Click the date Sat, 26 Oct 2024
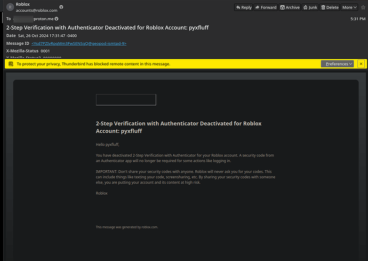The height and width of the screenshot is (261, 368). click(x=47, y=36)
